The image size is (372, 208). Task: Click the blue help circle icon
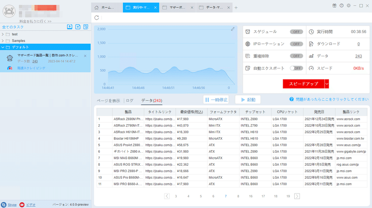[292, 99]
